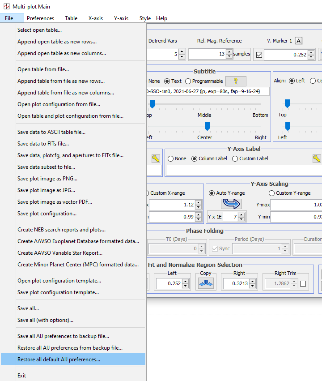Click the Multi-plot Main window title icon

(x=6, y=7)
